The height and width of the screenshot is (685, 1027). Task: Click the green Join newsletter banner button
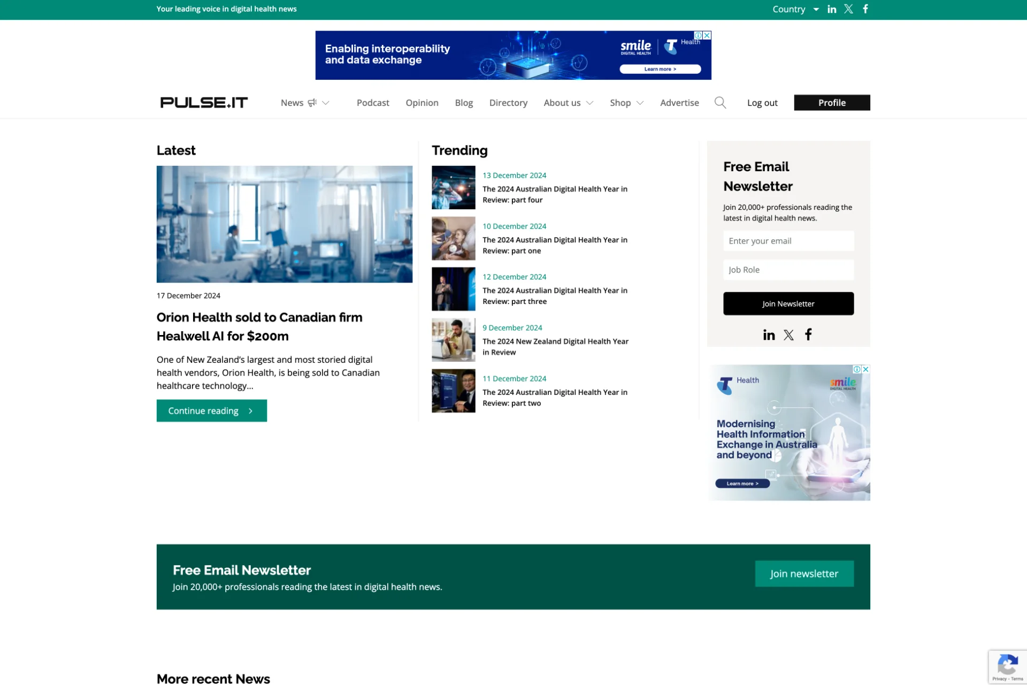804,574
